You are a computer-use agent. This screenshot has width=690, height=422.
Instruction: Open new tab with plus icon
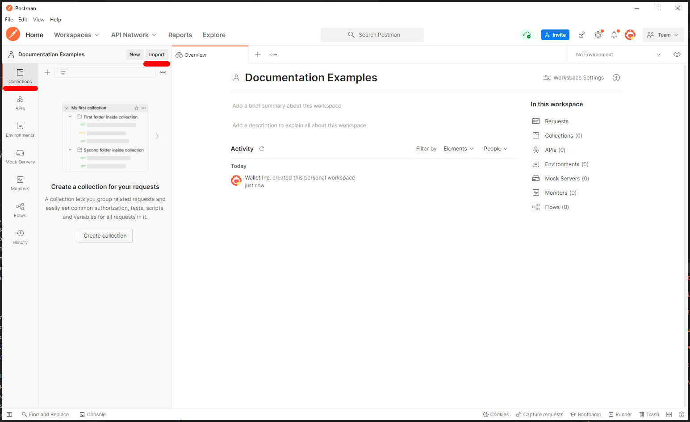[x=258, y=54]
